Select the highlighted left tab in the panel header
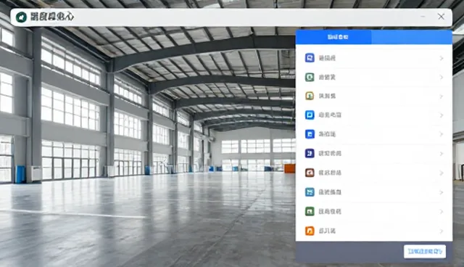Viewport: 464px width, 267px height. coord(333,37)
